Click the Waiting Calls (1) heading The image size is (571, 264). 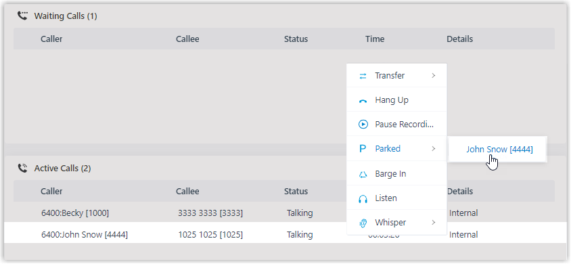pos(66,16)
